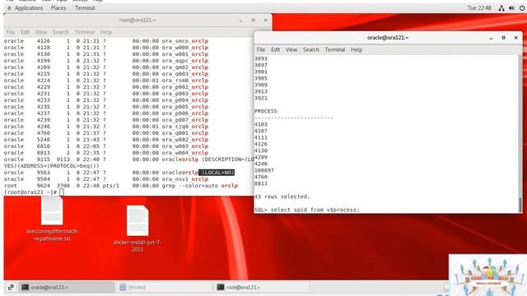Click ora_nsv1_orclp process row in root terminal

click(106, 179)
